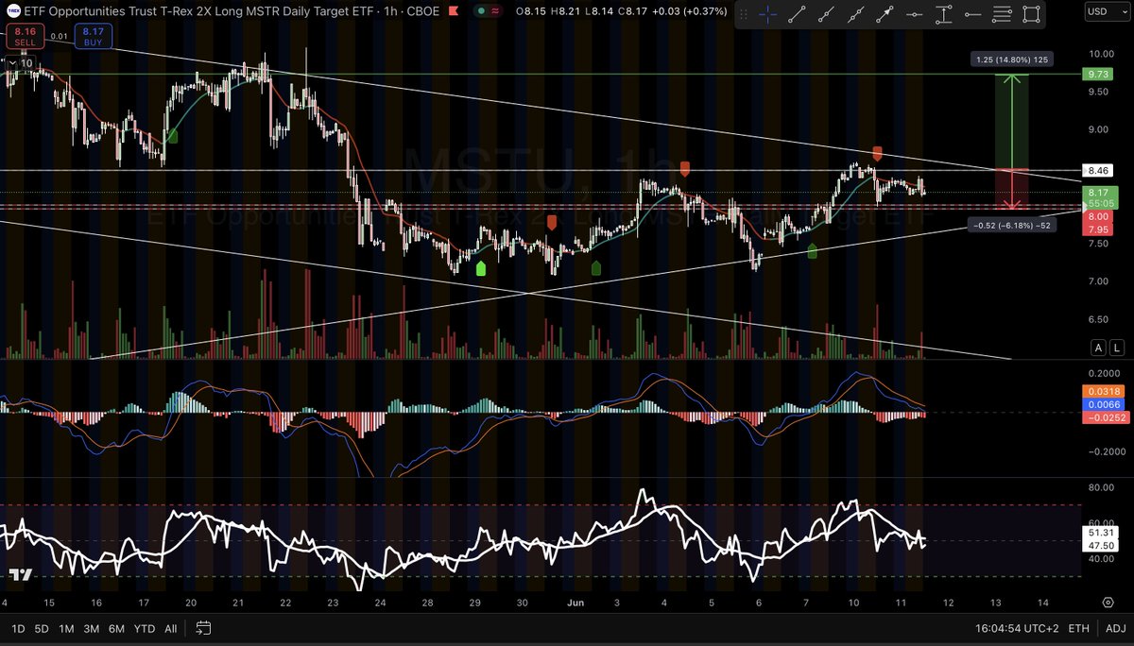This screenshot has width=1134, height=646.
Task: Open chart settings gear at time axis
Action: click(x=1108, y=602)
